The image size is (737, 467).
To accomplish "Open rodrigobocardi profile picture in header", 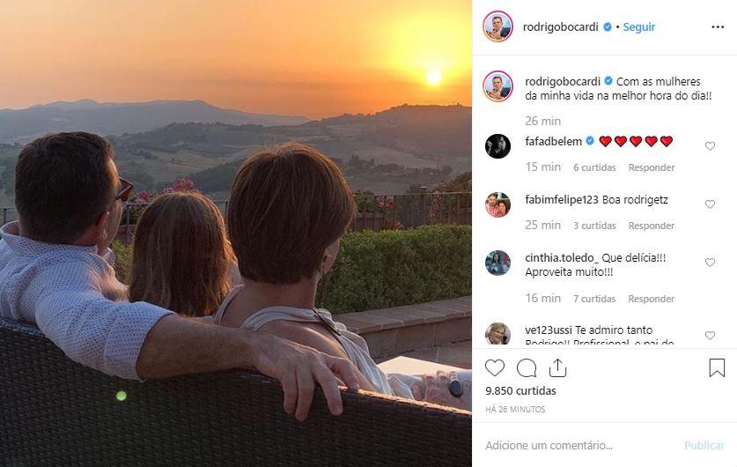I will (x=497, y=27).
